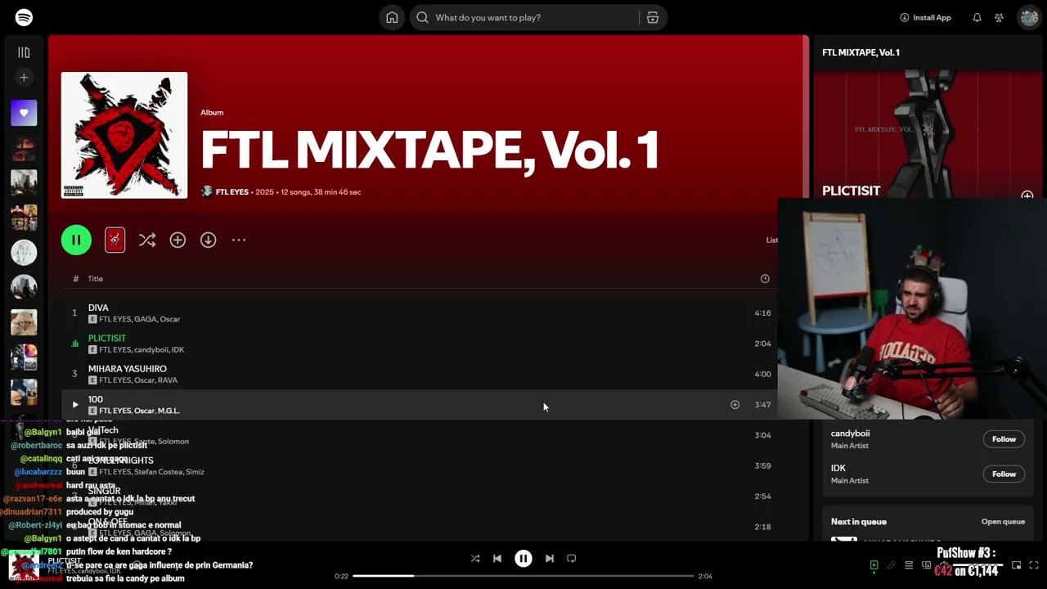This screenshot has width=1047, height=589.
Task: Download the album with the arrow icon
Action: (x=208, y=240)
